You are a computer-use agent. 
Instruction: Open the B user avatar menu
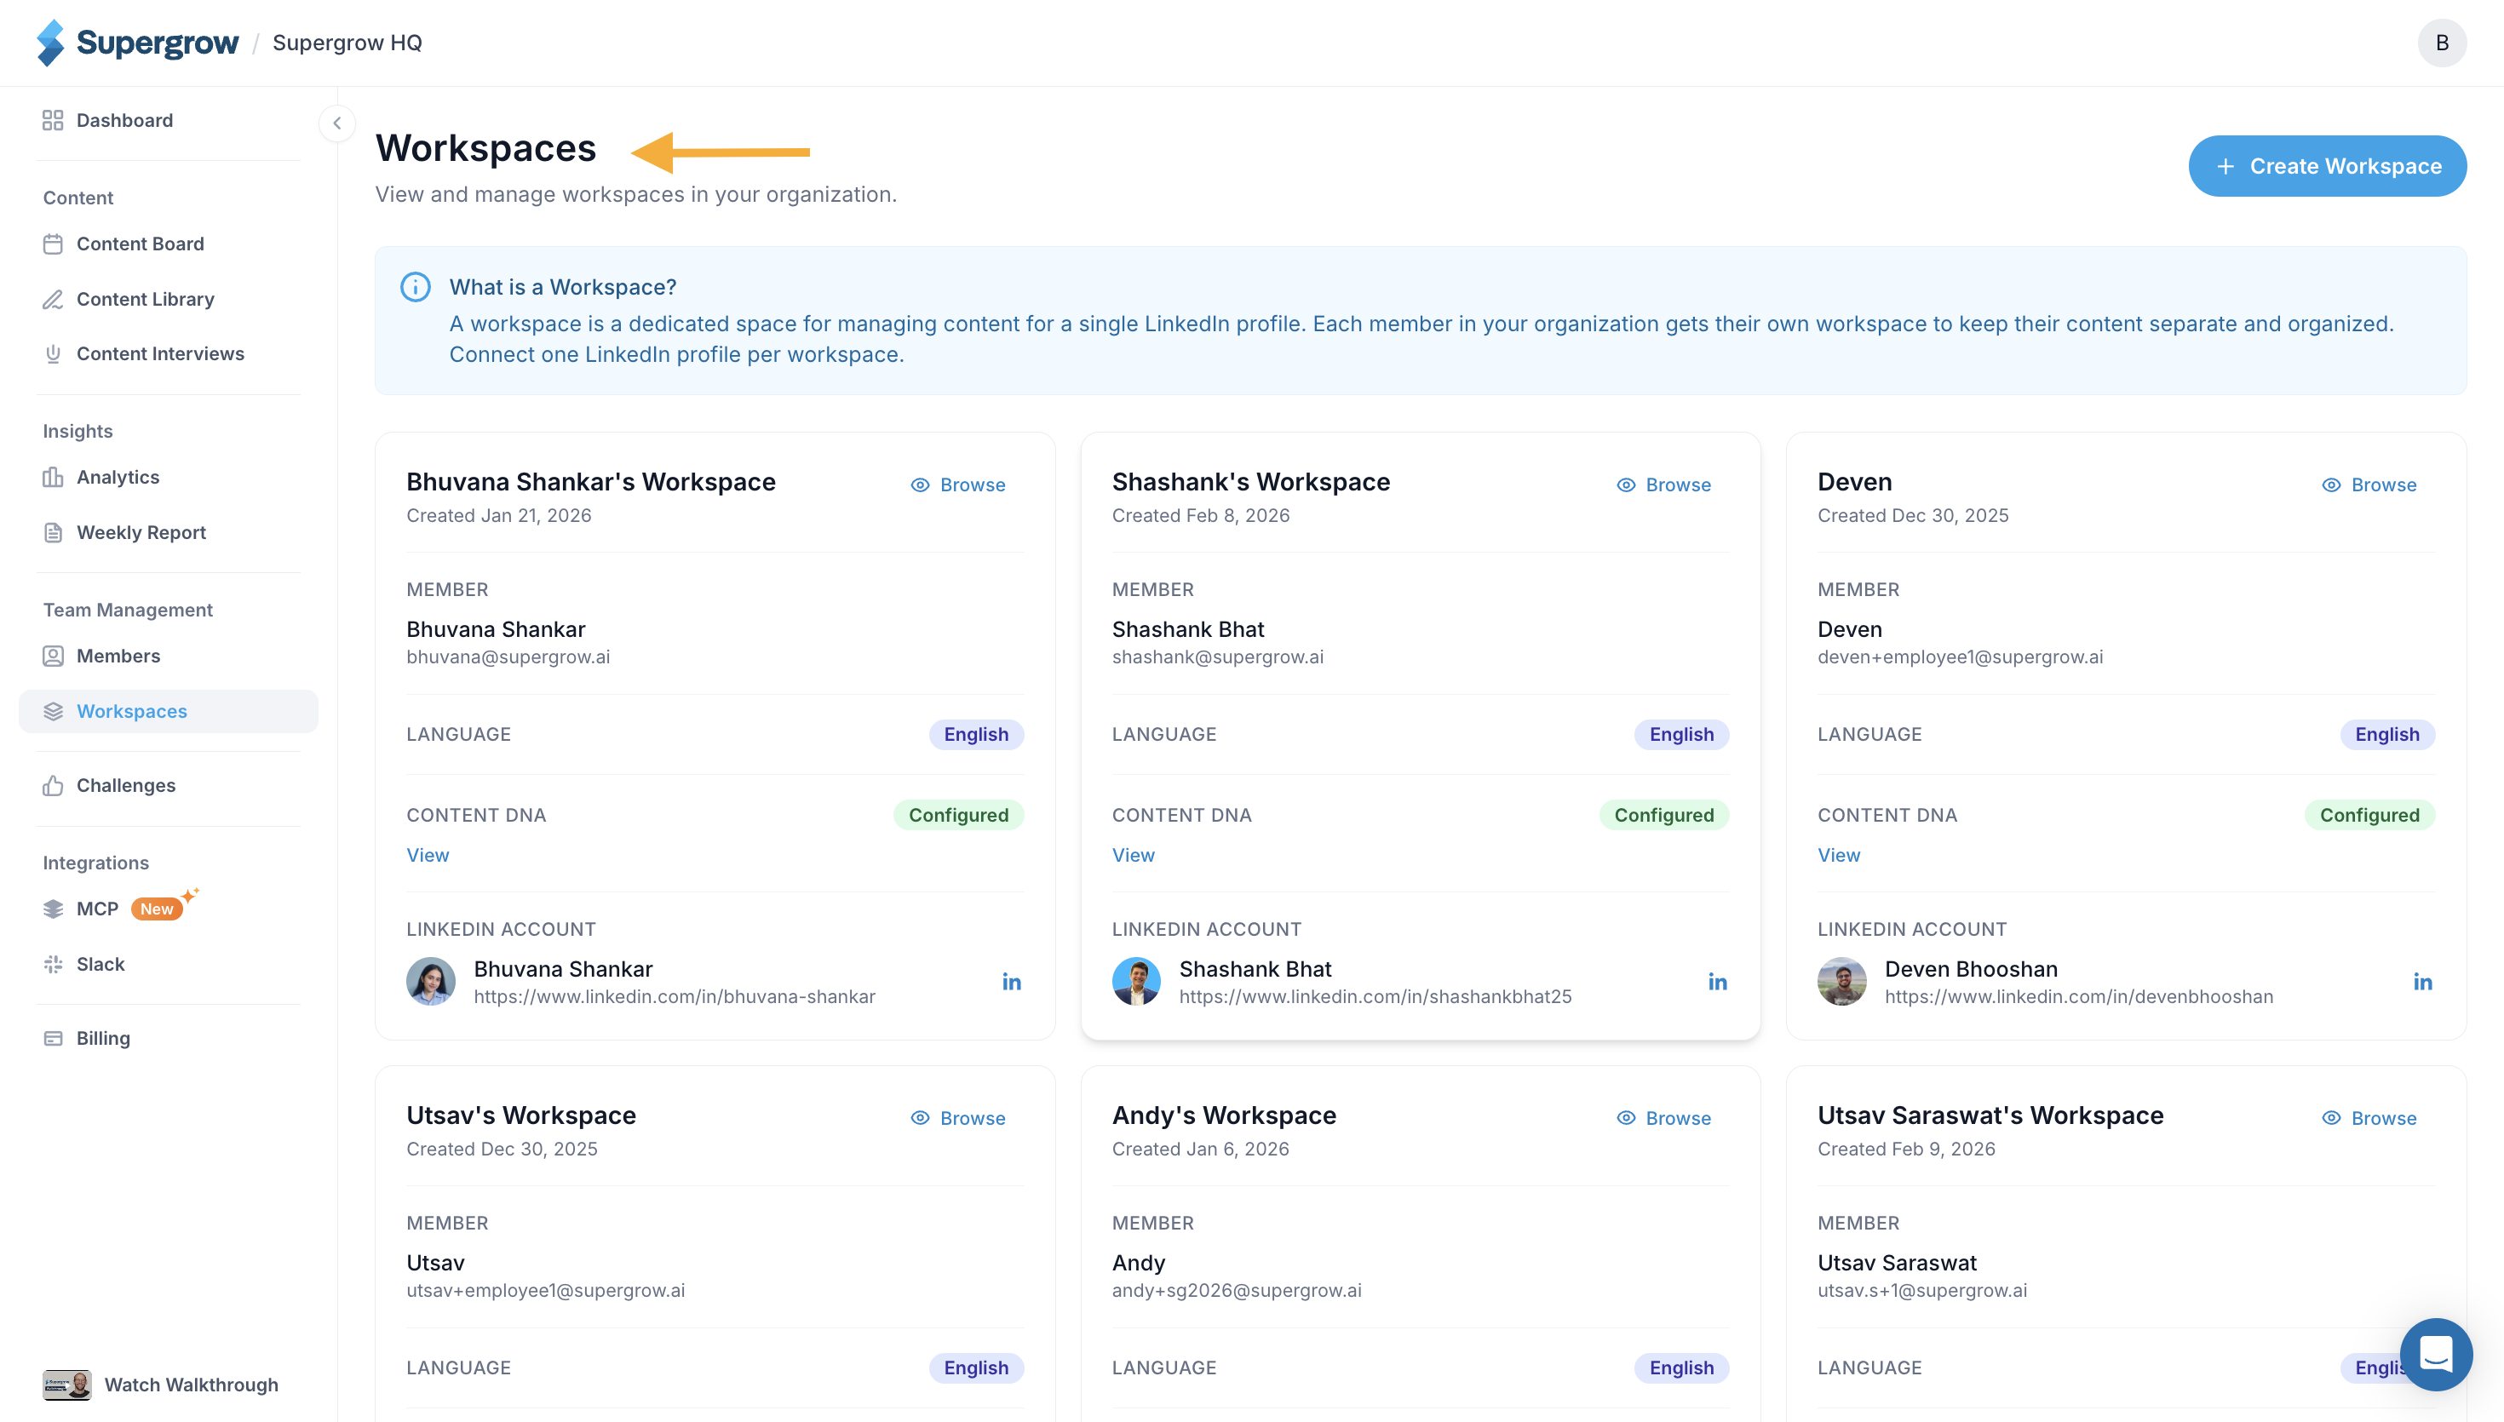[x=2442, y=43]
